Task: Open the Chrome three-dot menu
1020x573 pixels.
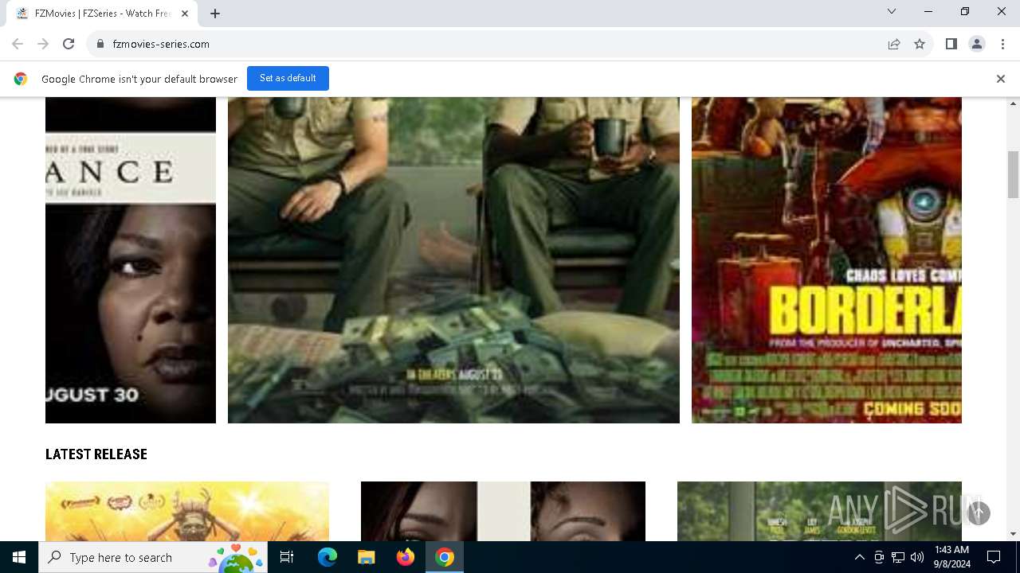Action: click(1002, 44)
